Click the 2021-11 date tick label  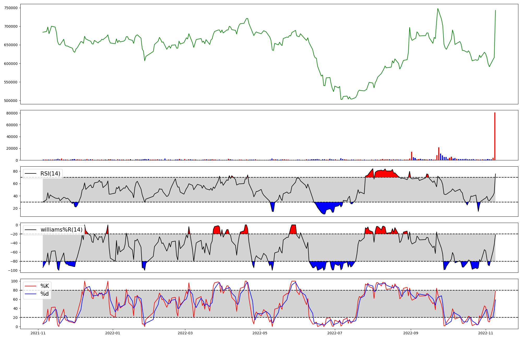(x=38, y=333)
